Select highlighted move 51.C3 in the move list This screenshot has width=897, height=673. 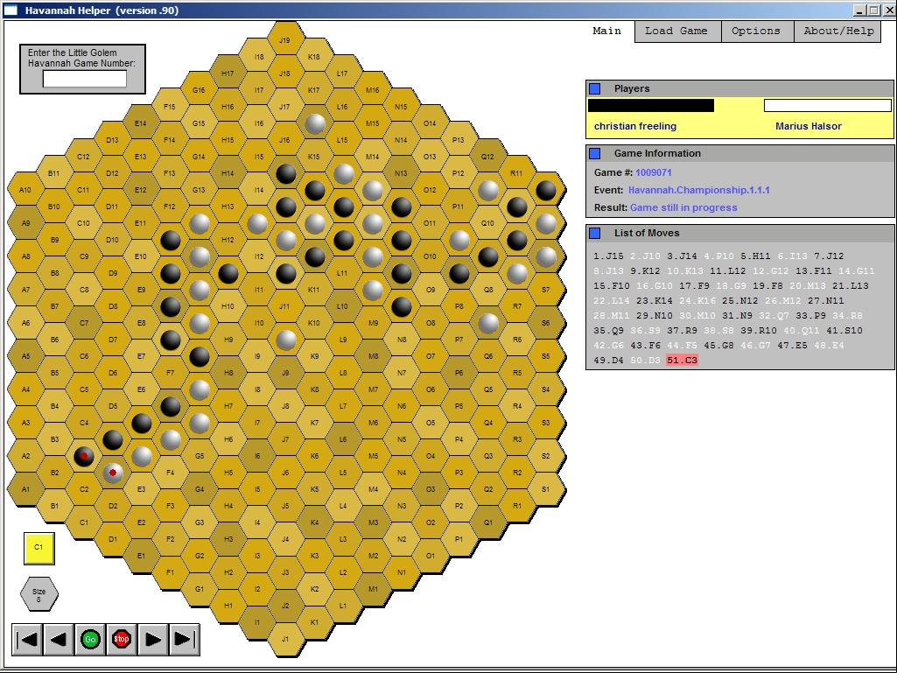[x=682, y=361]
